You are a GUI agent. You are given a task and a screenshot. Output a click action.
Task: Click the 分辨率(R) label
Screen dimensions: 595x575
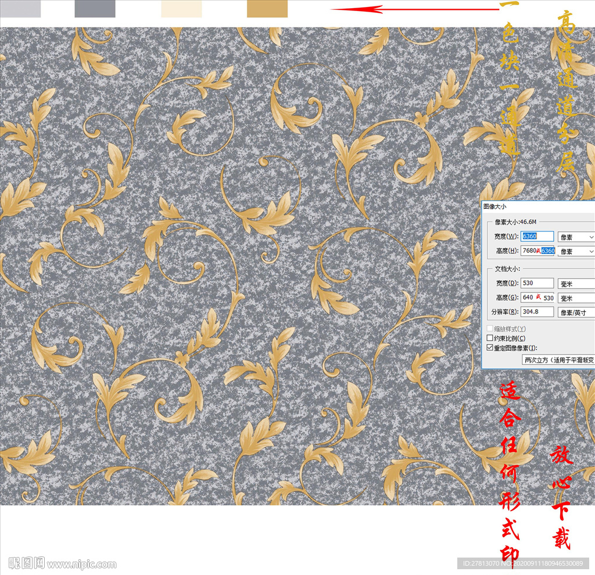pyautogui.click(x=505, y=312)
